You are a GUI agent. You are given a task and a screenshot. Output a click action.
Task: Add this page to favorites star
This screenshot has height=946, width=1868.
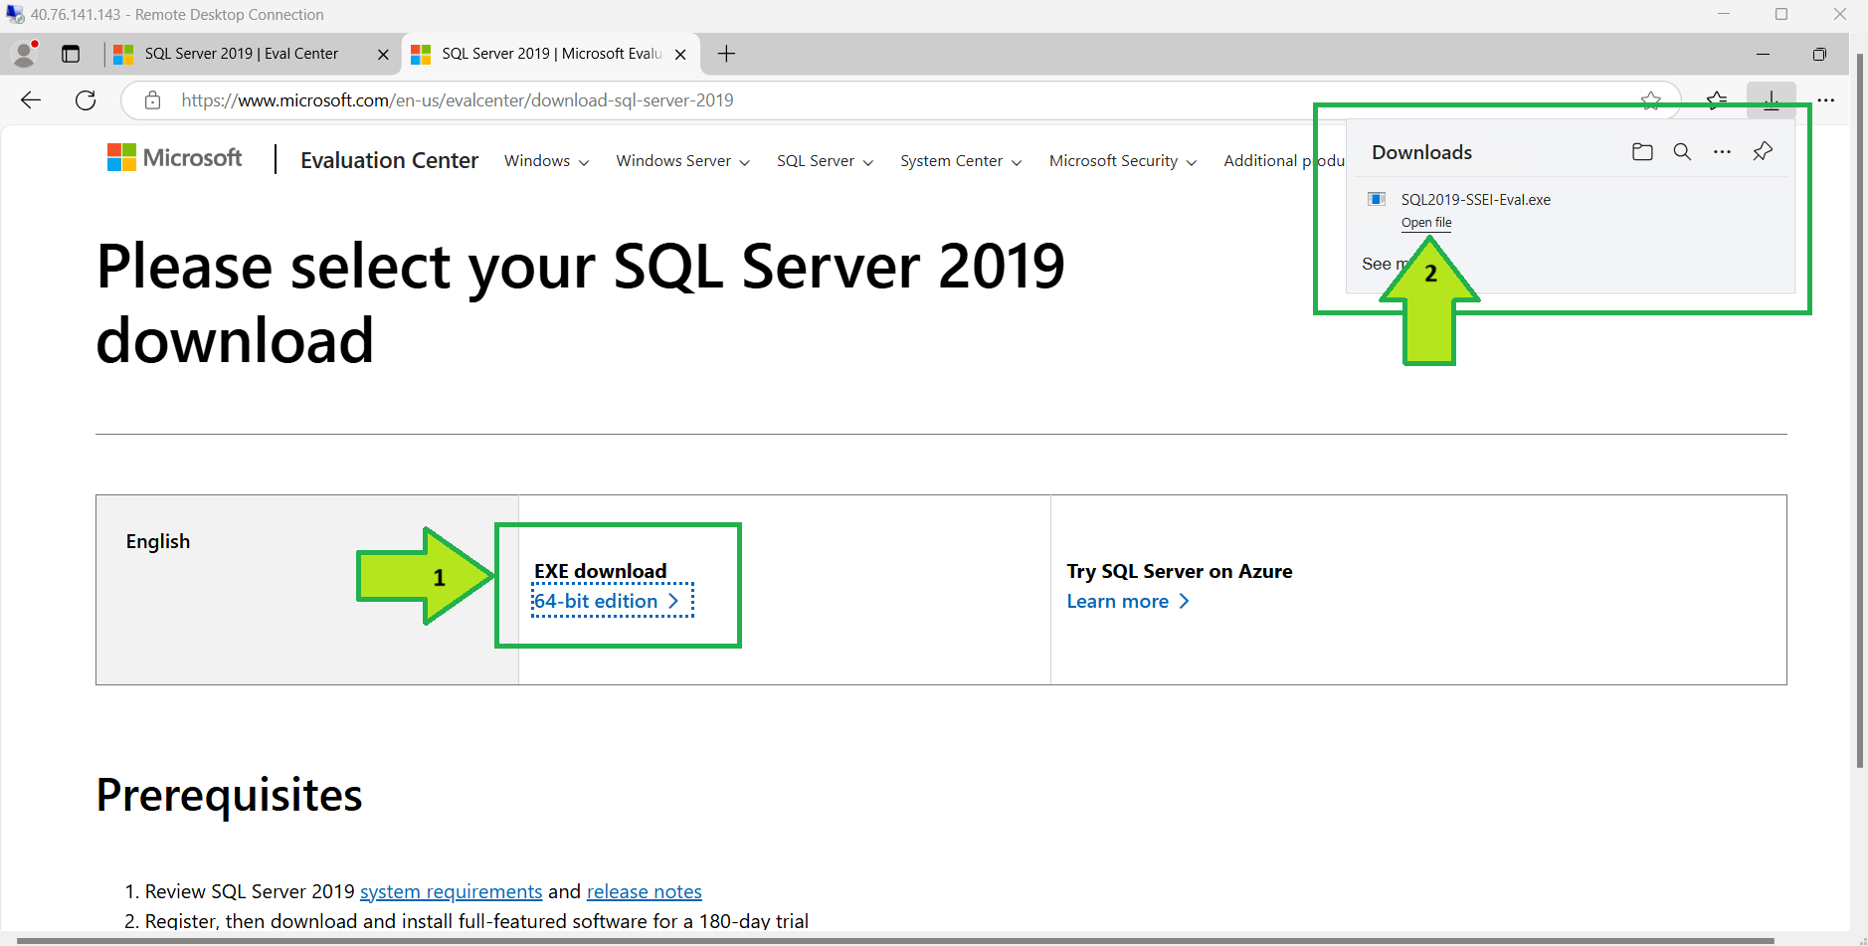pyautogui.click(x=1651, y=99)
